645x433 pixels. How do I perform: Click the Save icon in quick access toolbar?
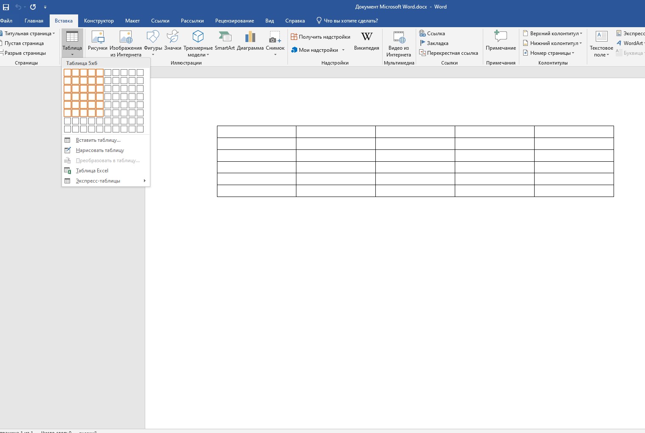click(6, 7)
